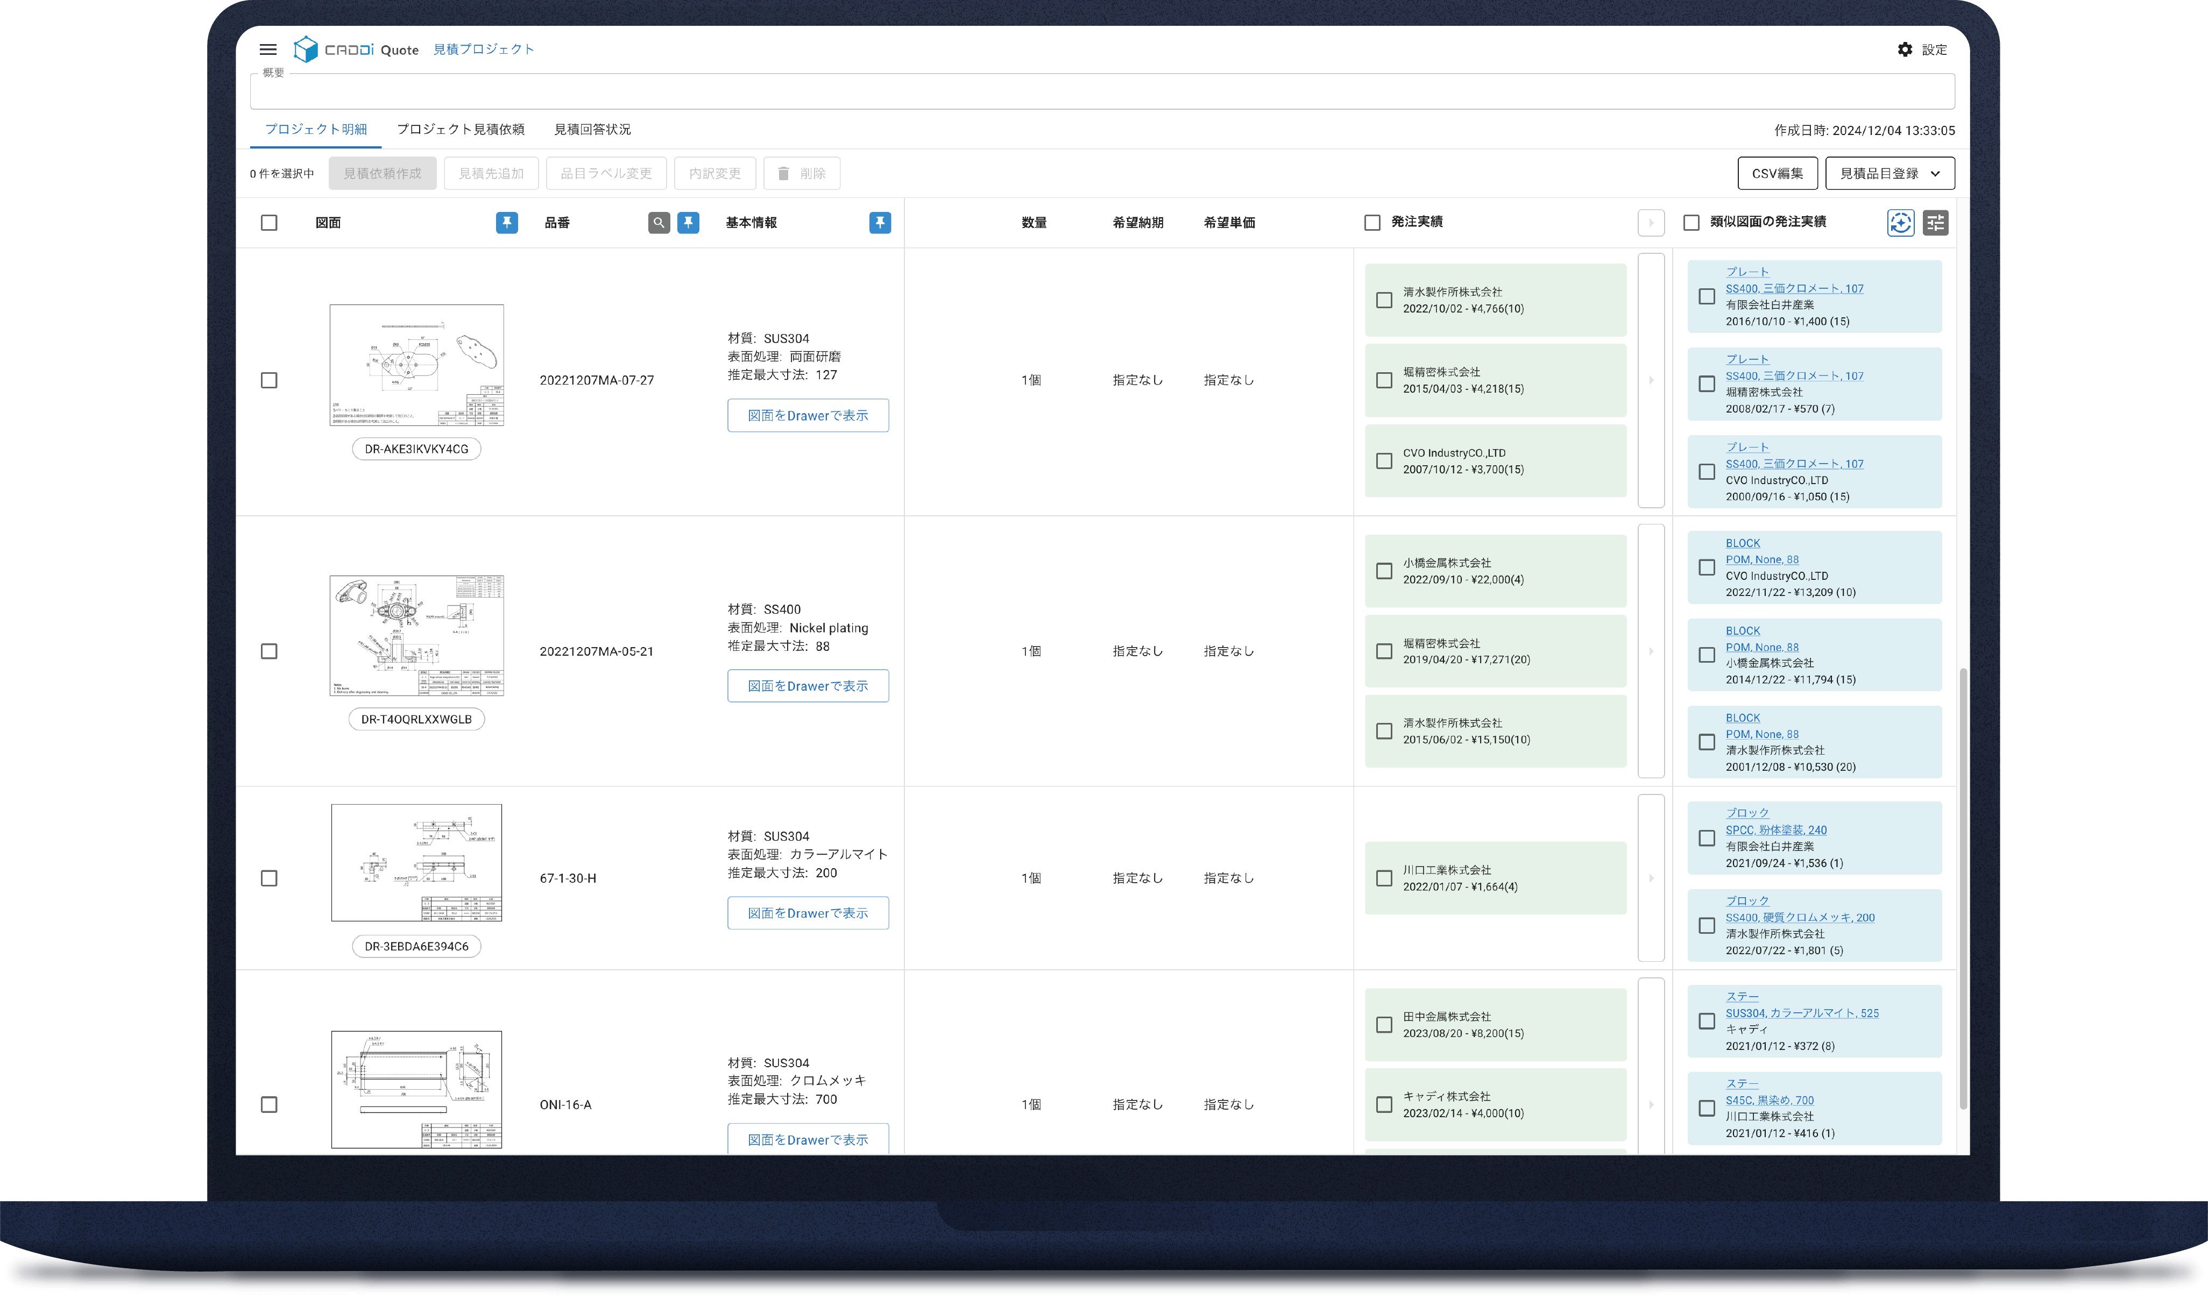Open BLOCK link for 小橋金属 2014/12/22
Viewport: 2208px width, 1306px height.
(1743, 631)
